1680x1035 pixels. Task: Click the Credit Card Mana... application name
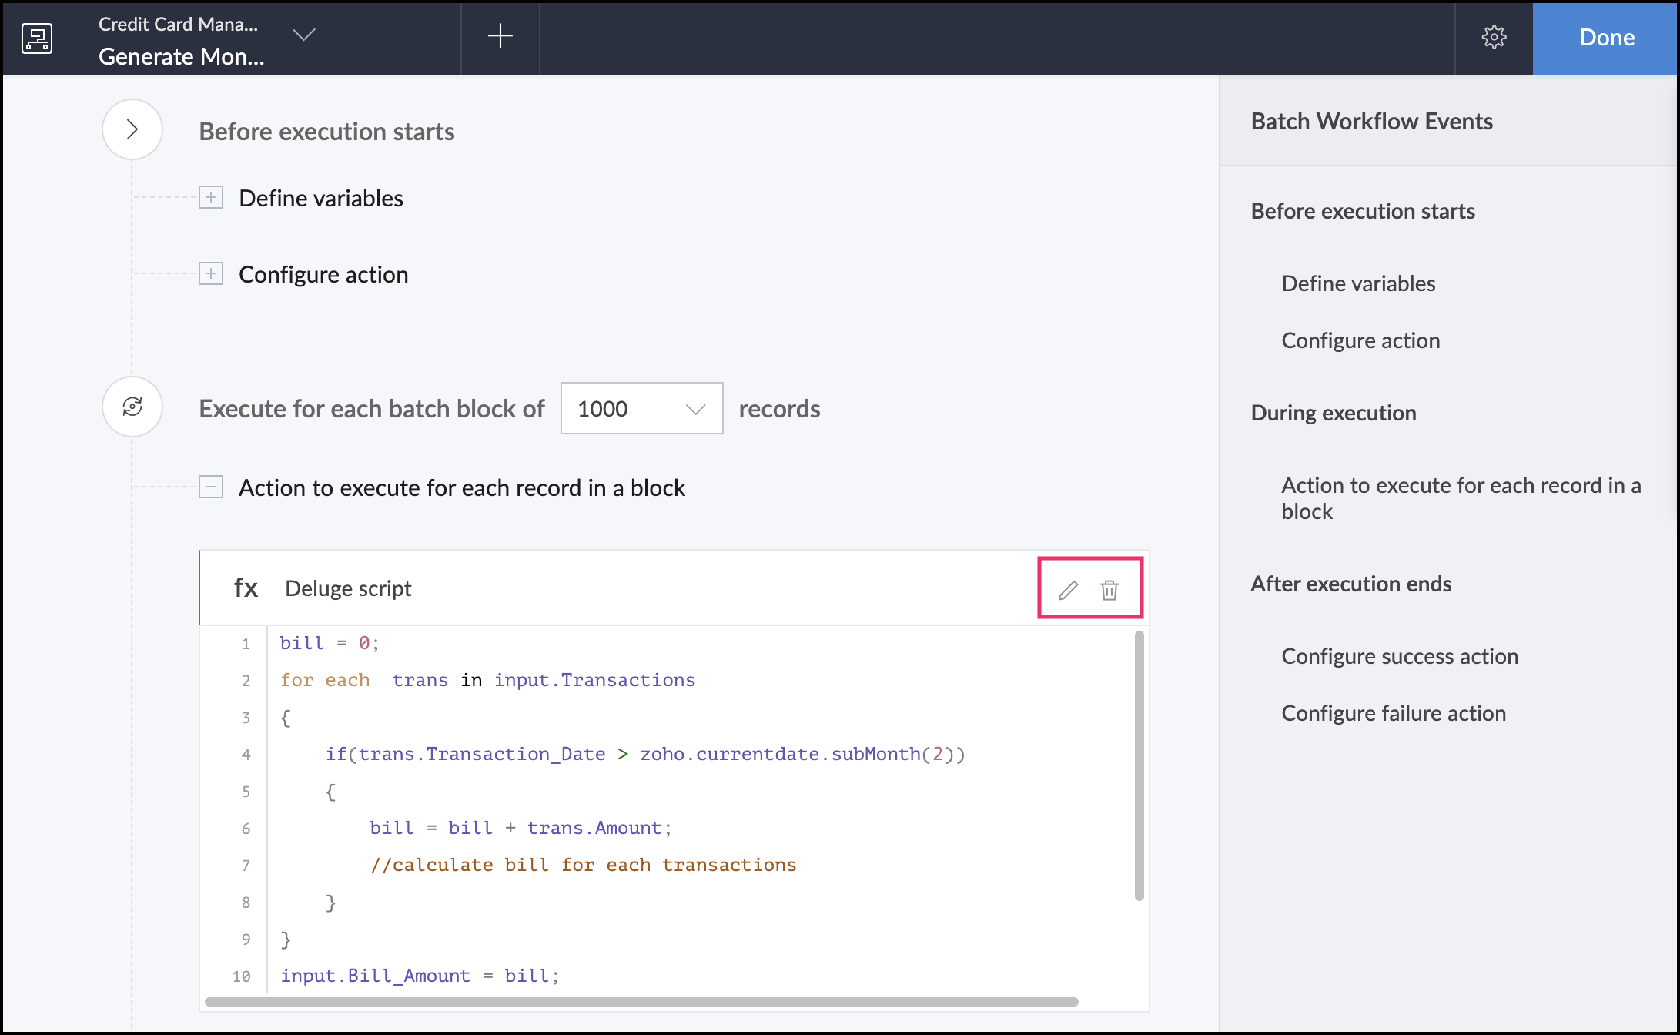click(x=178, y=24)
